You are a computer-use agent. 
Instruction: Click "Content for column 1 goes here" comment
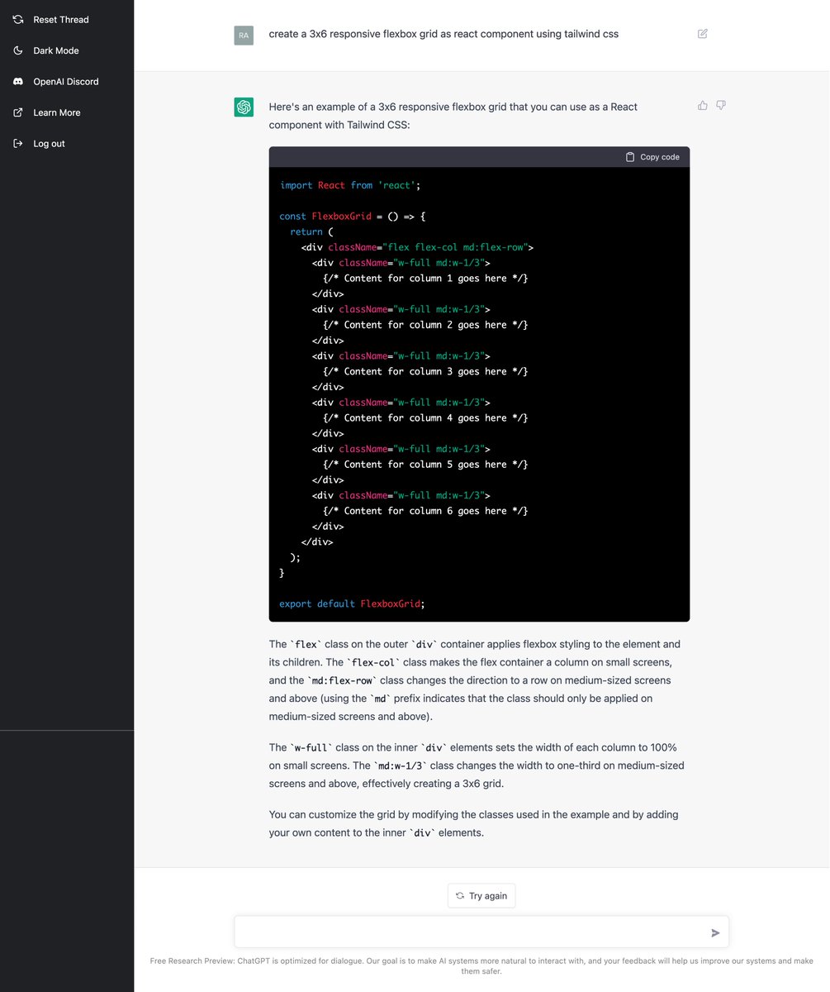pyautogui.click(x=425, y=279)
